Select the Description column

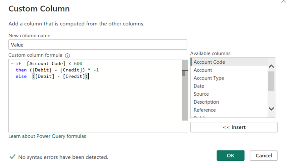(x=206, y=102)
